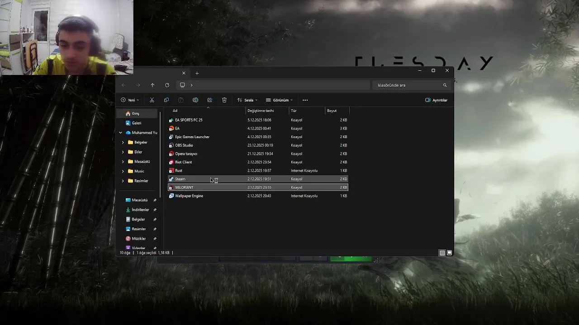The height and width of the screenshot is (325, 579).
Task: Expand the Music tree folder
Action: tap(123, 171)
